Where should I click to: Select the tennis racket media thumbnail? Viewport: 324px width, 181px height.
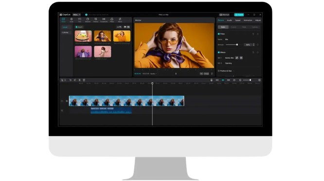coord(83,36)
